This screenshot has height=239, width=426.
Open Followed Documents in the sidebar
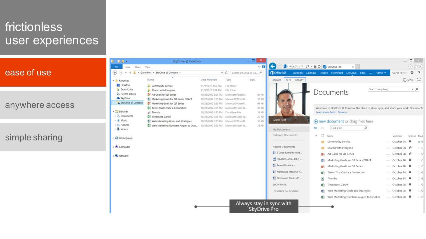(285, 135)
